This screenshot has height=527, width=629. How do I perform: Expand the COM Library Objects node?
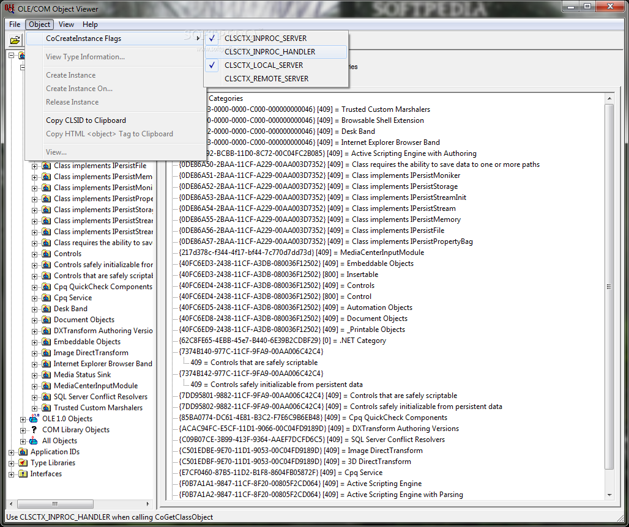(x=23, y=430)
